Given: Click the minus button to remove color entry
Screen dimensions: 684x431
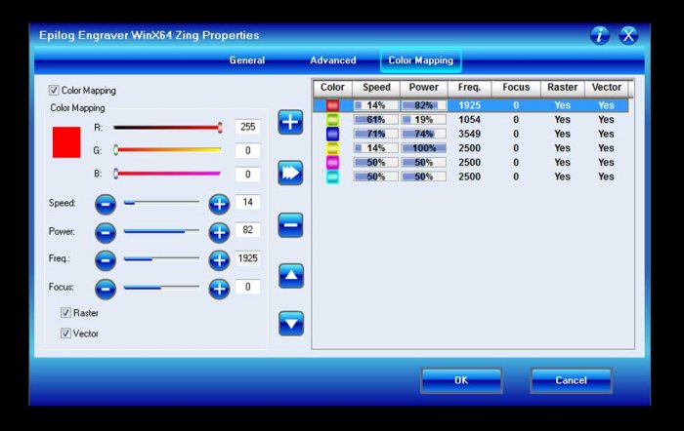Looking at the screenshot, I should (x=290, y=225).
